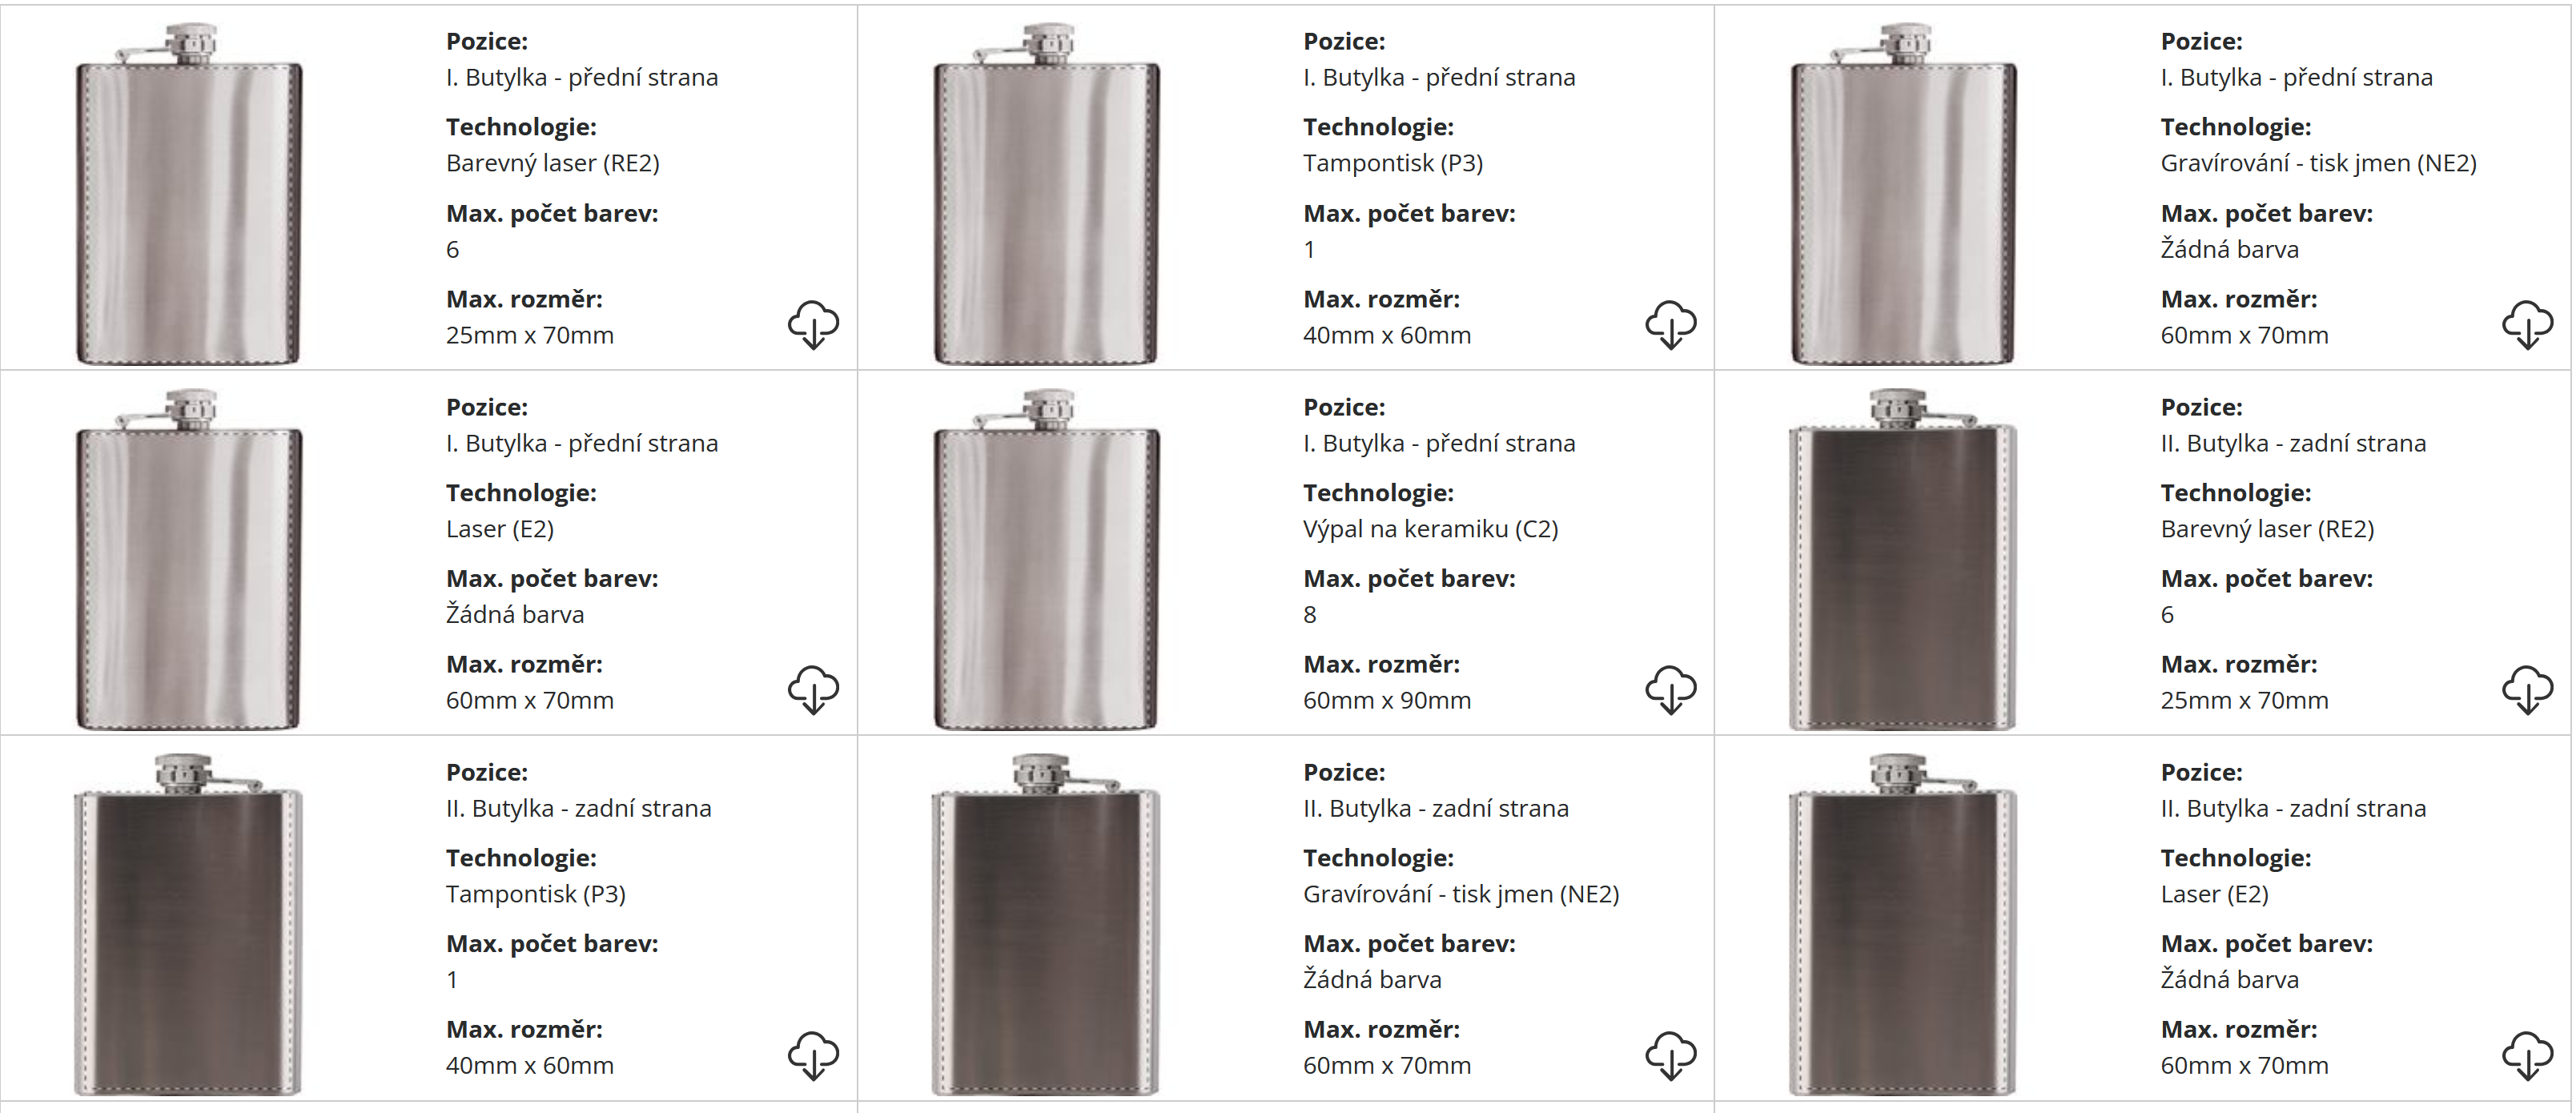The image size is (2576, 1113).
Task: Download template for front side Tampontisk (P3)
Action: pyautogui.click(x=1670, y=324)
